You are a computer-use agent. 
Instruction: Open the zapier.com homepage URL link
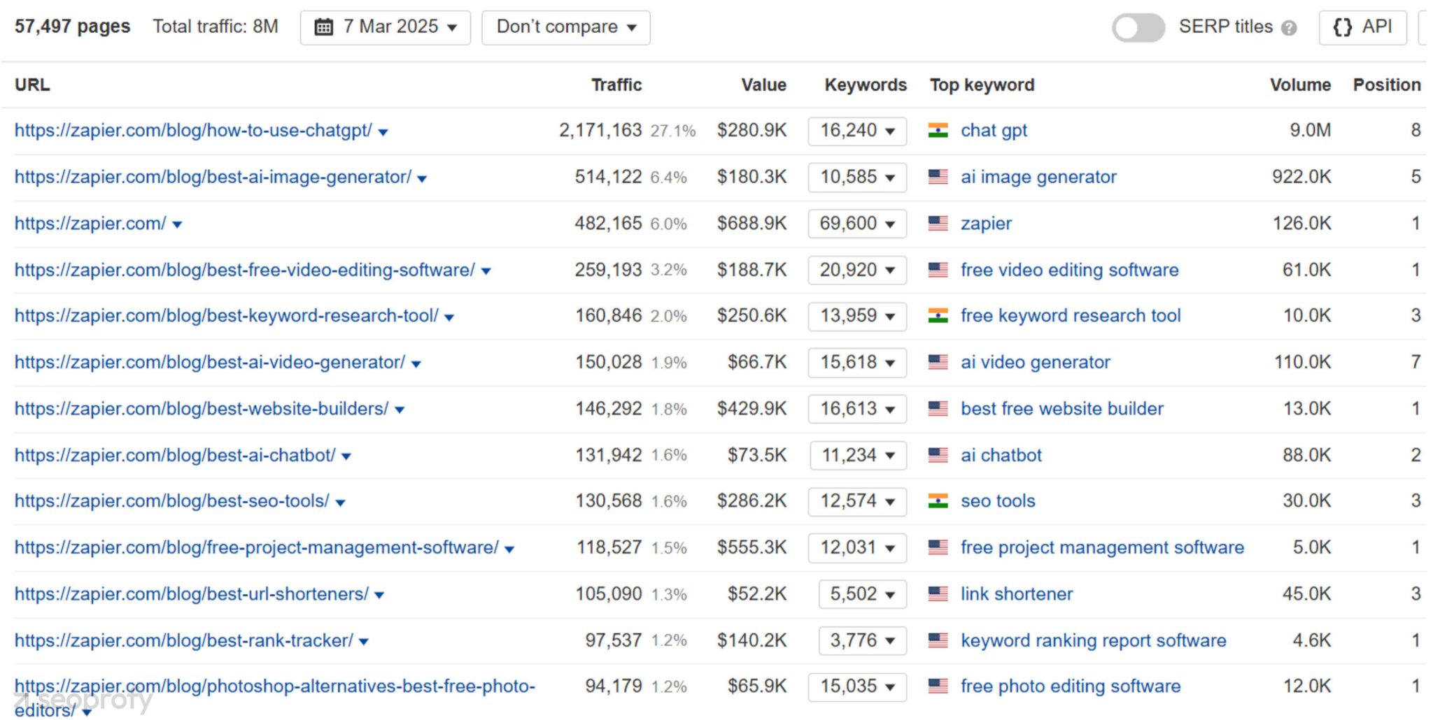pos(90,224)
